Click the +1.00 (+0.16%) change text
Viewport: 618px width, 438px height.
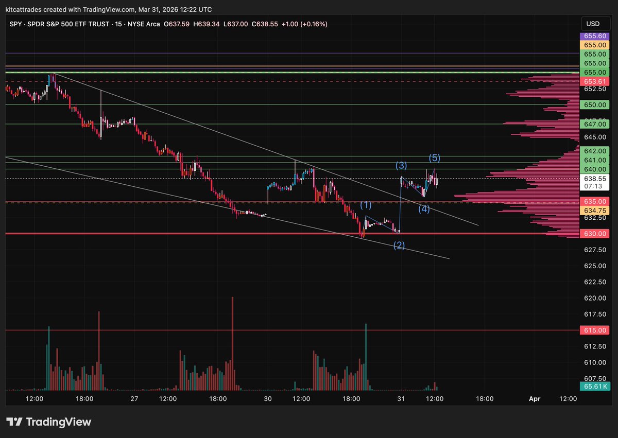pyautogui.click(x=303, y=24)
